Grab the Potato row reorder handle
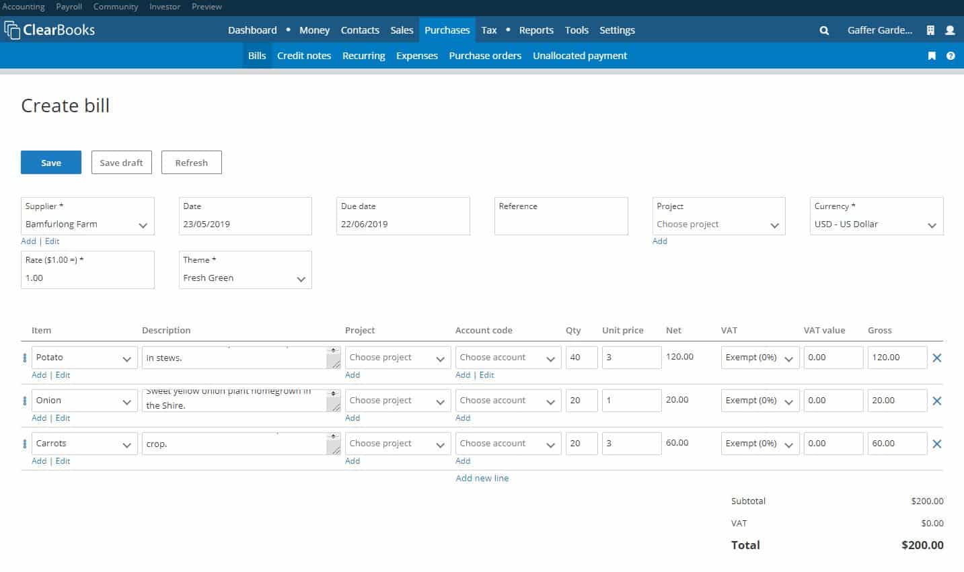Screen dimensions: 964x572 (25, 358)
